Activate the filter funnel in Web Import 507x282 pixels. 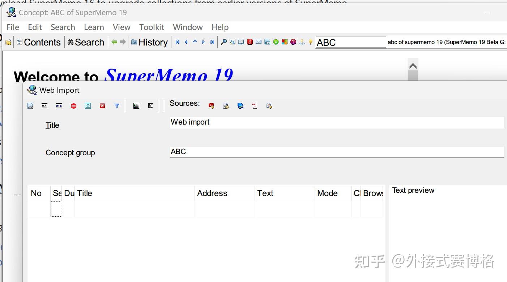[116, 106]
